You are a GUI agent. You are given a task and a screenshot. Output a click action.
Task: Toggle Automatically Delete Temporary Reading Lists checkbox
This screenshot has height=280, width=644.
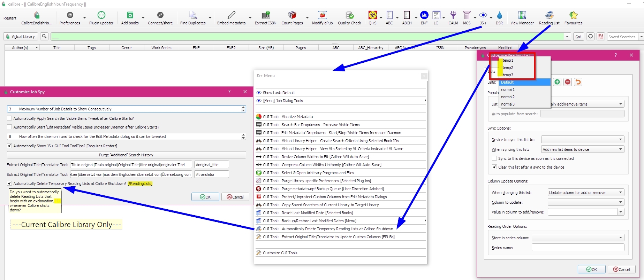[x=9, y=184]
